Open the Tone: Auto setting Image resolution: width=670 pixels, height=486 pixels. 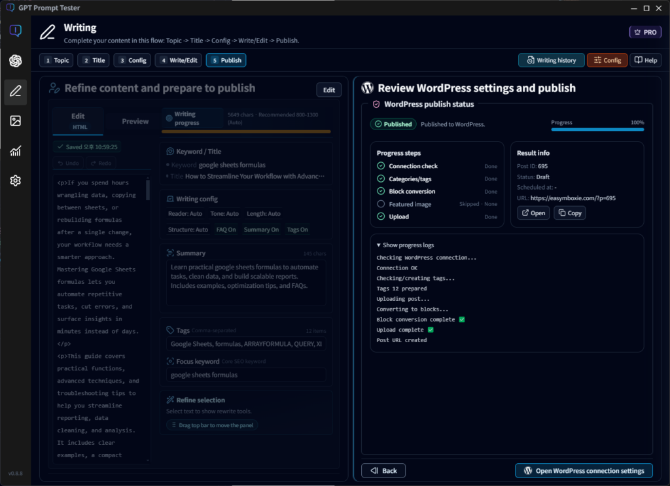point(223,213)
